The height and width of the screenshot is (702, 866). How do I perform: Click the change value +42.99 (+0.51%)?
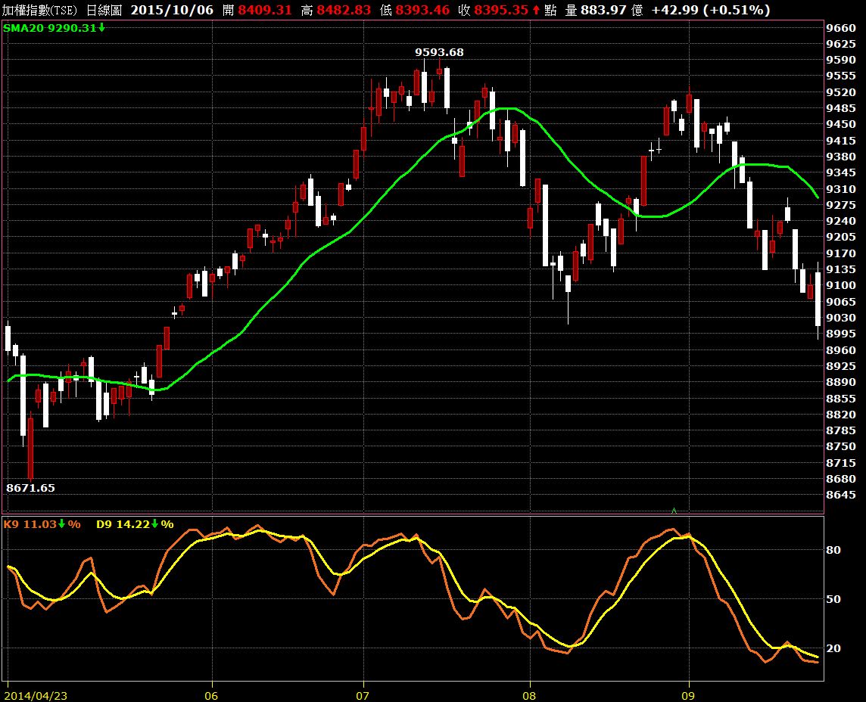pyautogui.click(x=711, y=10)
